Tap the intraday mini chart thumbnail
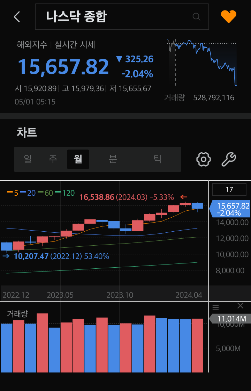Viewport: 251px width, 391px height. [202, 62]
